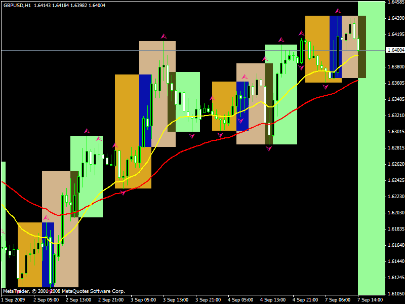Click the 1.62425 price scale label
Image resolution: width=405 pixels, height=304 pixels.
point(396,180)
